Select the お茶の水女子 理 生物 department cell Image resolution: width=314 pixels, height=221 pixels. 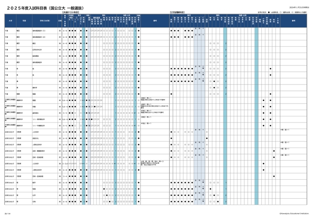point(34,201)
